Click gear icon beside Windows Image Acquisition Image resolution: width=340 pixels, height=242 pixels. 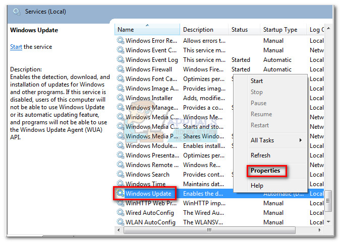121,88
